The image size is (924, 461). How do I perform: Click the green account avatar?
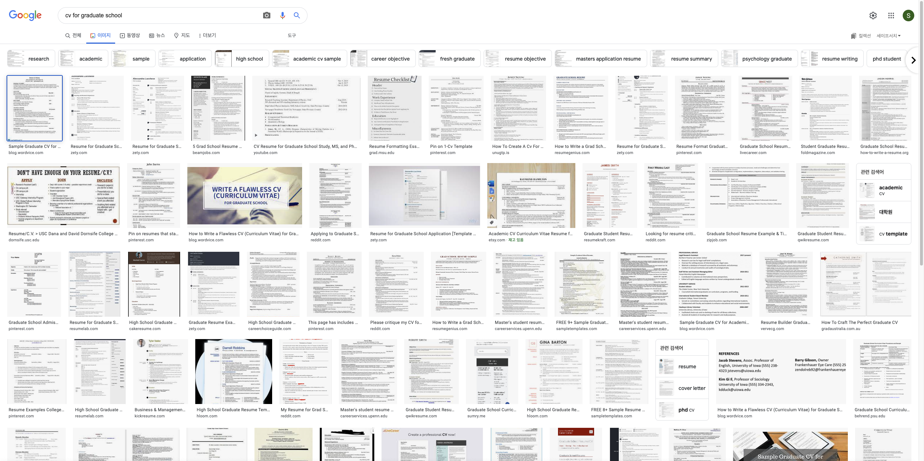coord(908,16)
